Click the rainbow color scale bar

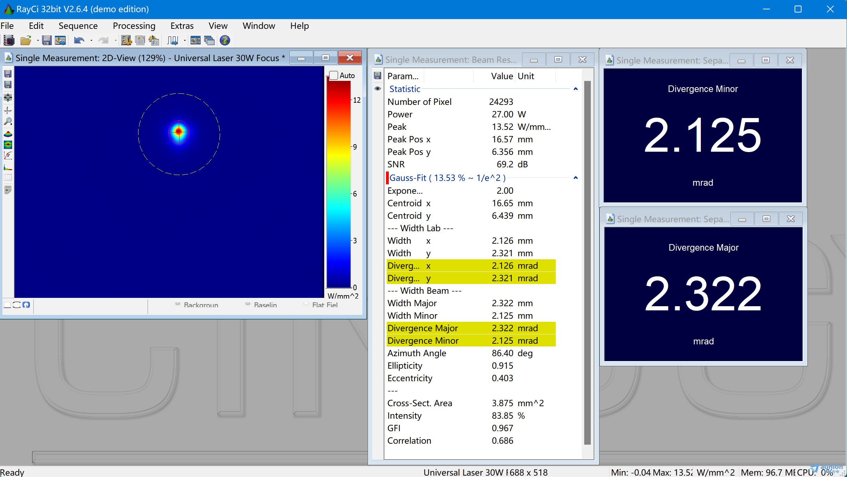click(x=339, y=184)
